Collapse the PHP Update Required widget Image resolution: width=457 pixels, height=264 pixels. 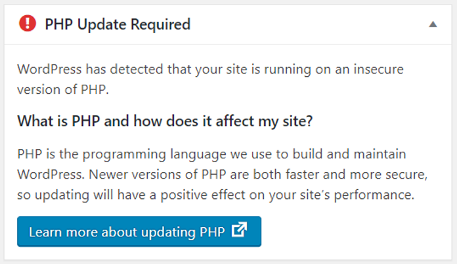(x=433, y=24)
